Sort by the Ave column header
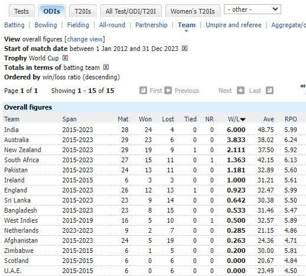This screenshot has width=306, height=276. point(269,119)
